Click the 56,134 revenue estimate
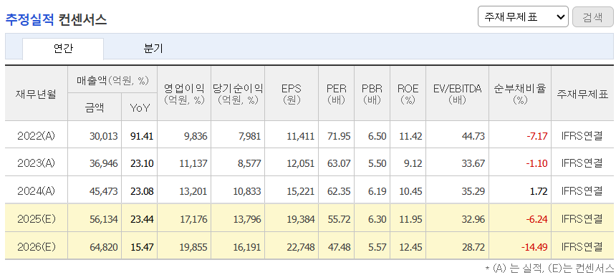This screenshot has height=275, width=616. pos(104,219)
